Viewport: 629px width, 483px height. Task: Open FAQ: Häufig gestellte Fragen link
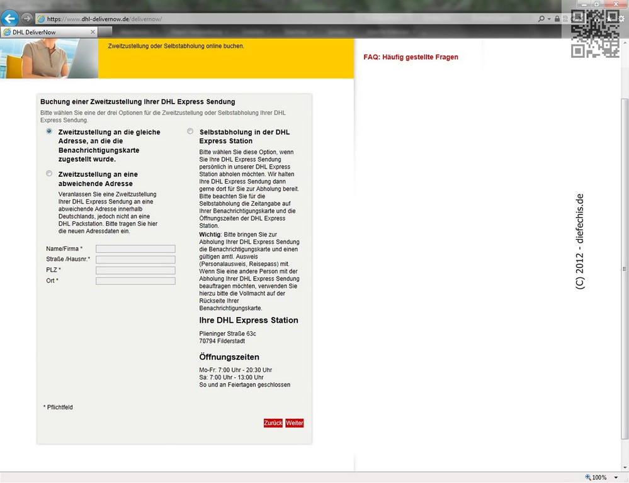pos(411,57)
